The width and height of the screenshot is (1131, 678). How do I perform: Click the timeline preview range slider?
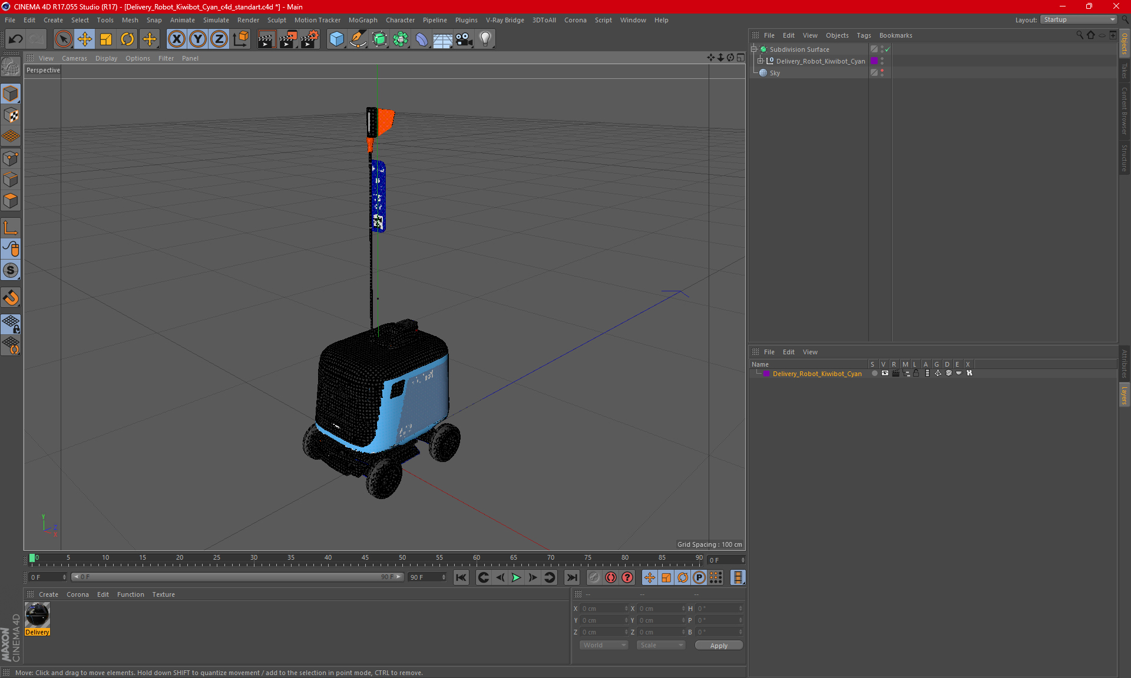pos(237,577)
